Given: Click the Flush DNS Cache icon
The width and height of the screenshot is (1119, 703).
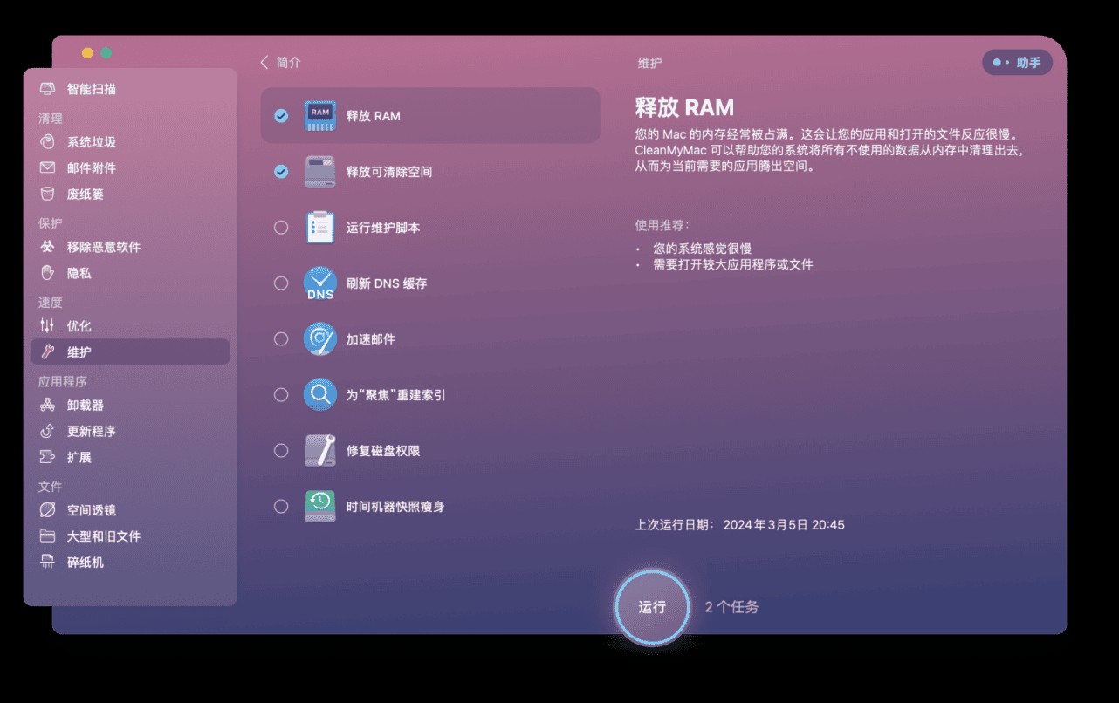Looking at the screenshot, I should (320, 283).
